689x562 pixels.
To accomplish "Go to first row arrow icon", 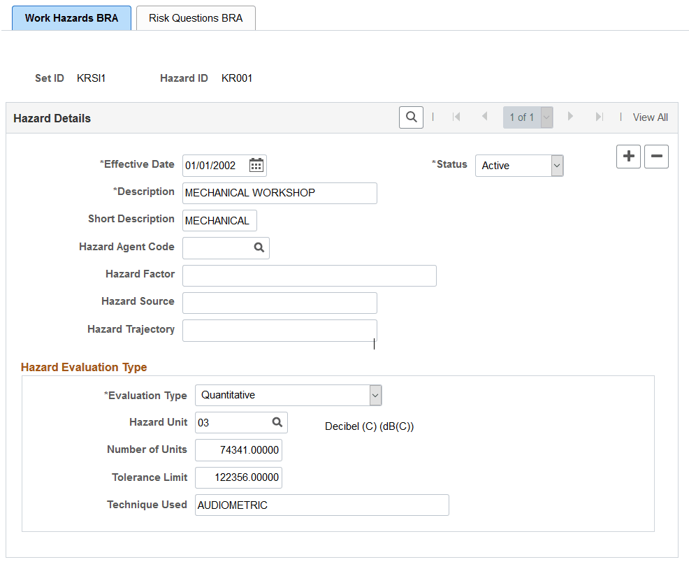I will 456,117.
